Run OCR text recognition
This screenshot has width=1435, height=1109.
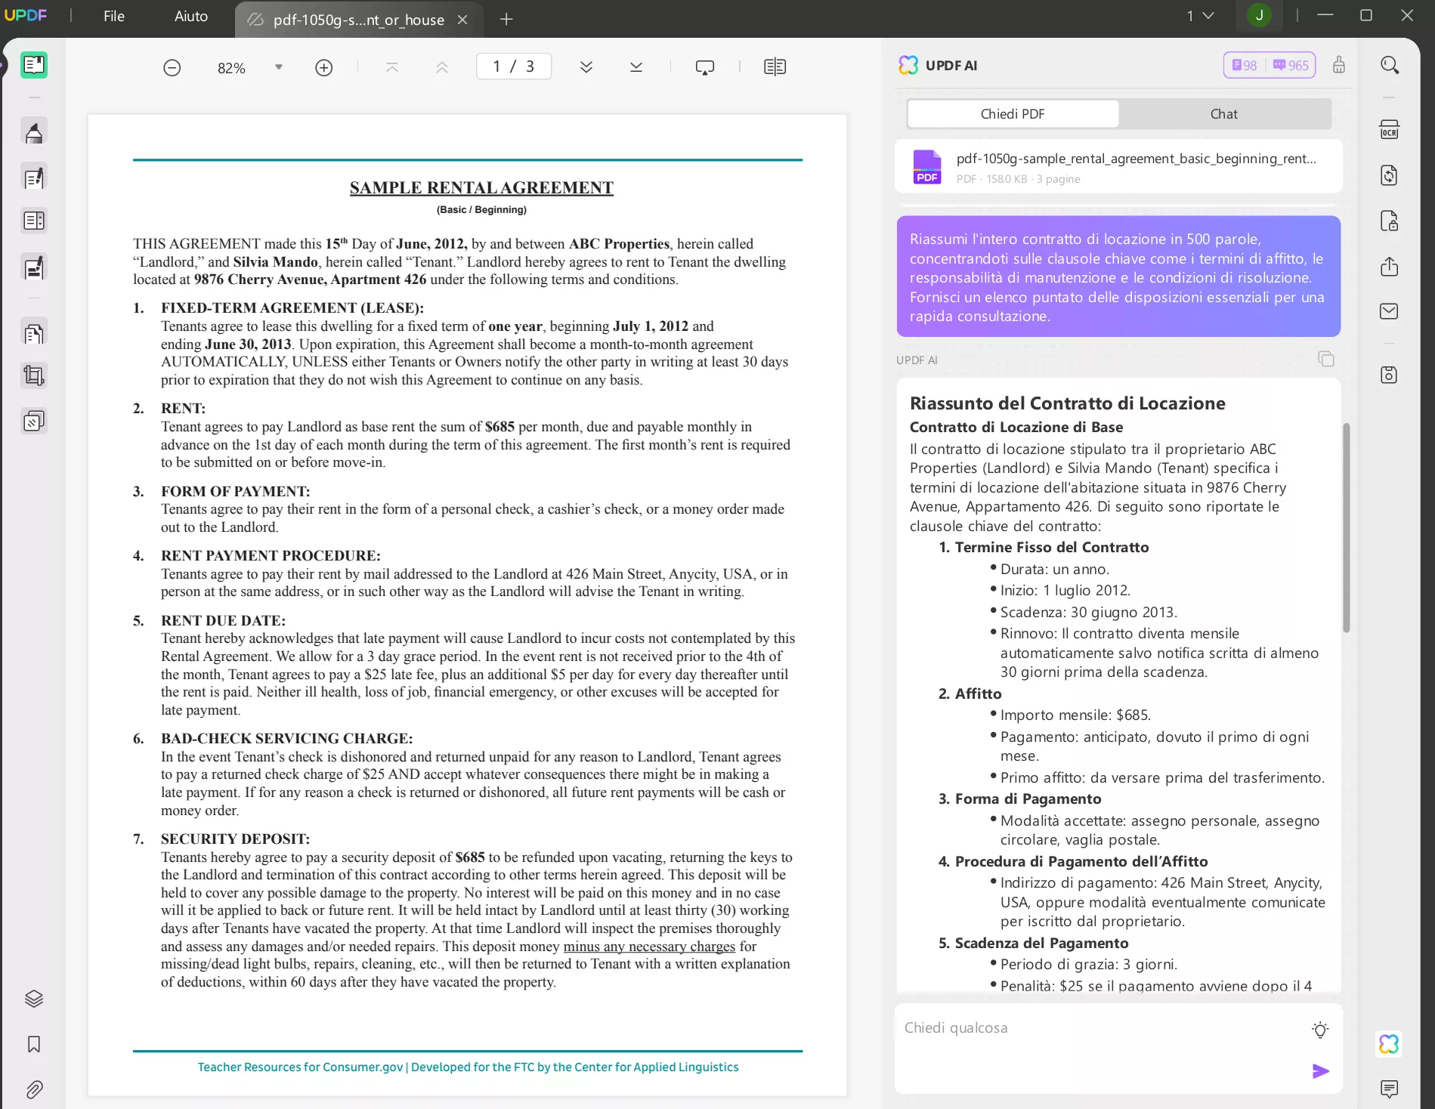pos(1390,130)
